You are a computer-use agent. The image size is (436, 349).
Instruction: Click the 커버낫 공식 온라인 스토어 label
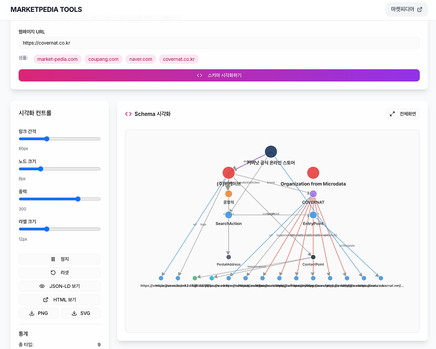(x=271, y=163)
